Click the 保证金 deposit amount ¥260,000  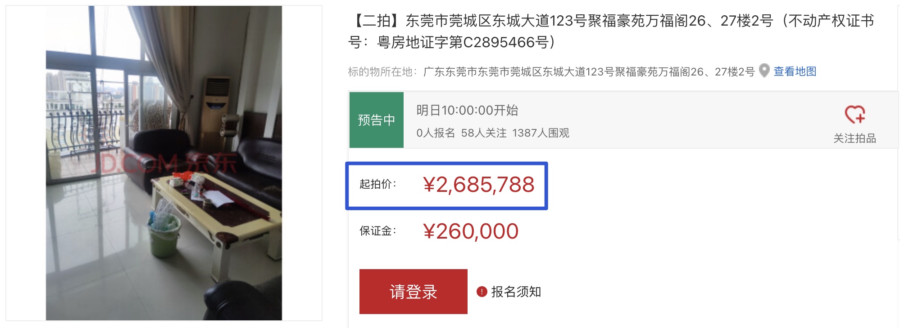471,231
